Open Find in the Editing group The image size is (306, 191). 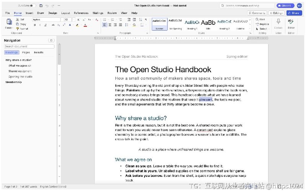point(260,19)
